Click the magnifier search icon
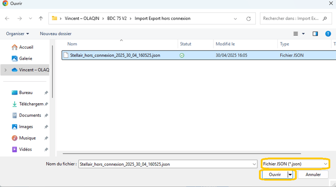The height and width of the screenshot is (187, 336). (x=325, y=19)
